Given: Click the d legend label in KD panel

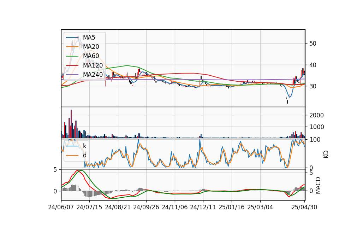Looking at the screenshot, I should (x=84, y=155).
